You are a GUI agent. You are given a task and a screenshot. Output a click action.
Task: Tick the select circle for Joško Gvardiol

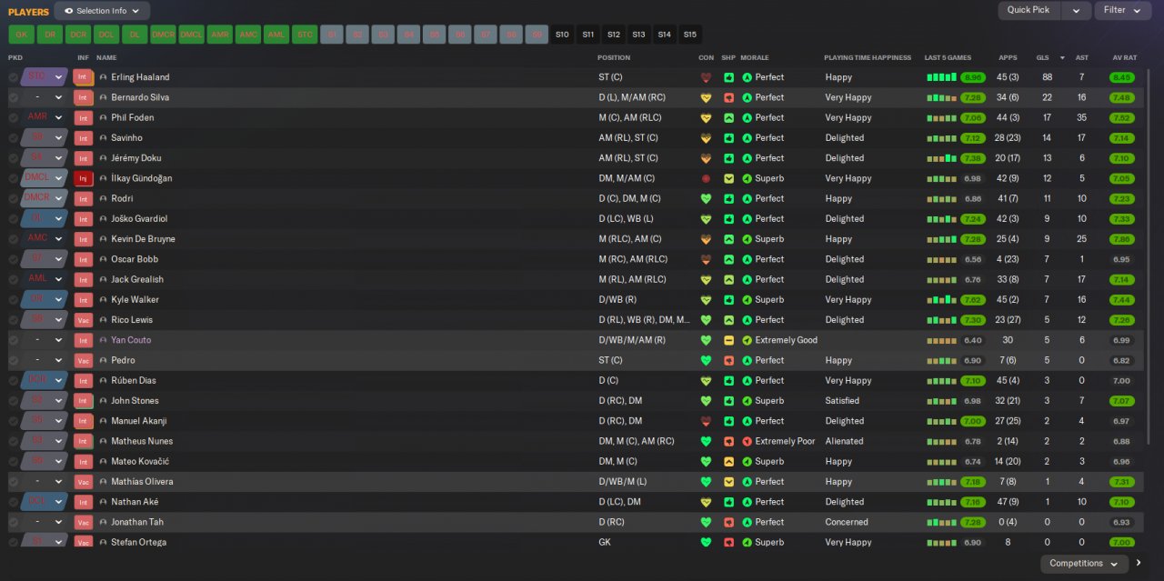[x=13, y=219]
